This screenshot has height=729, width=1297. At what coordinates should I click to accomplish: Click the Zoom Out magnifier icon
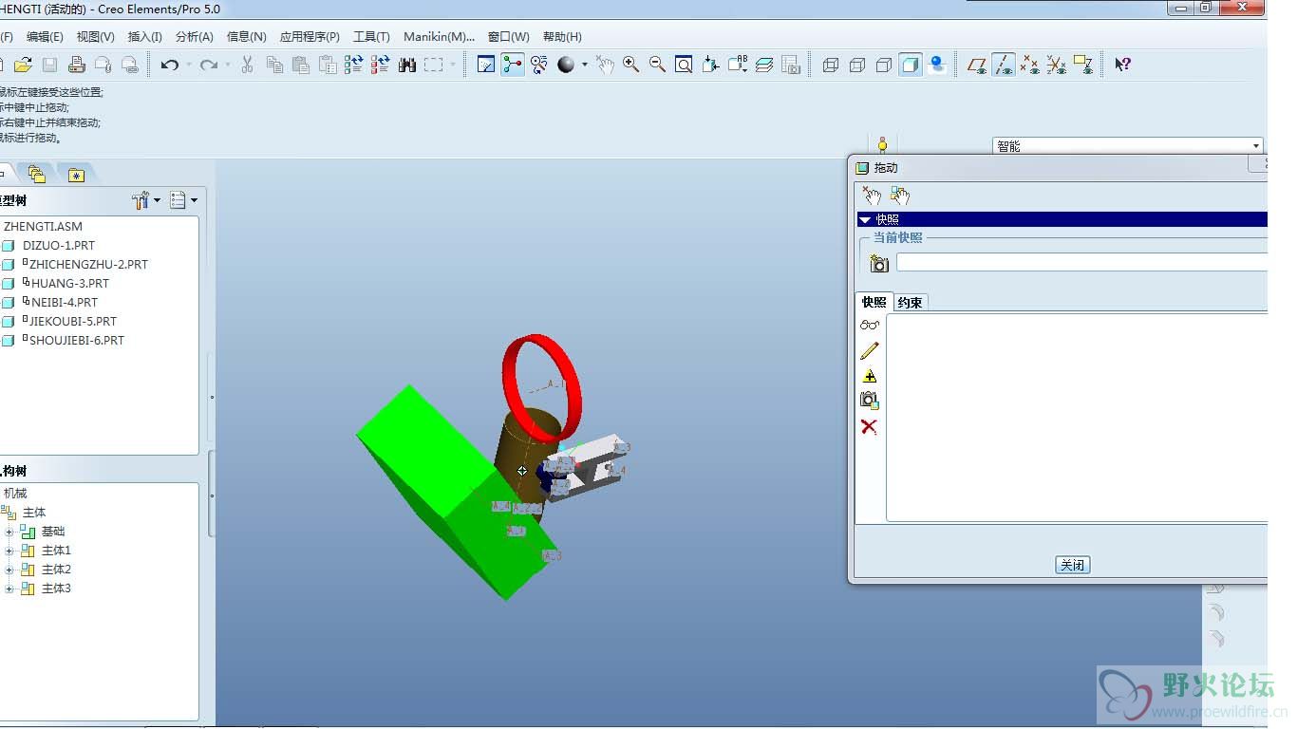click(x=657, y=65)
